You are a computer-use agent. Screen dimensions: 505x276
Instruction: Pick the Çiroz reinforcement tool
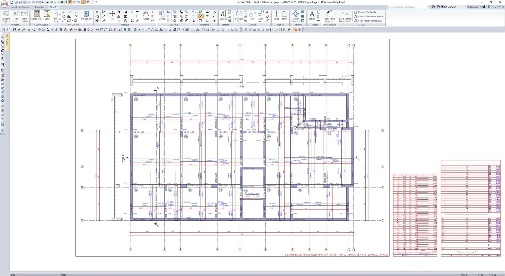point(276,16)
